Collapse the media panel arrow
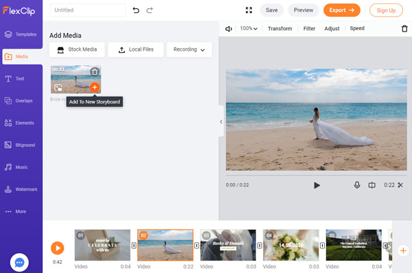Viewport: 412px width, 273px height. (x=221, y=121)
